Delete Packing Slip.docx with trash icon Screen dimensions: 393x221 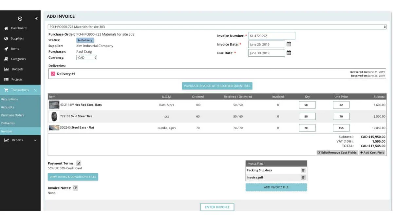point(303,170)
